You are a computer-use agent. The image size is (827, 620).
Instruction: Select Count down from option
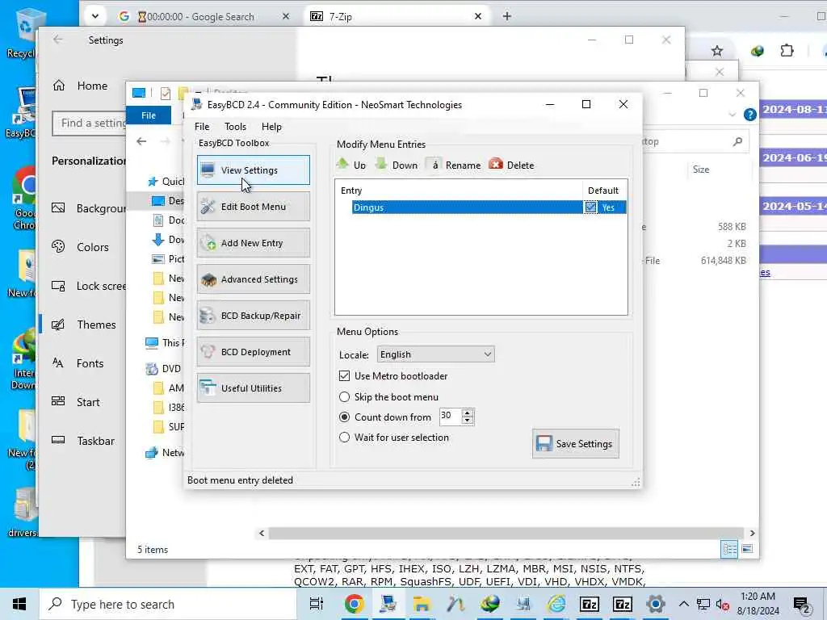pyautogui.click(x=344, y=417)
